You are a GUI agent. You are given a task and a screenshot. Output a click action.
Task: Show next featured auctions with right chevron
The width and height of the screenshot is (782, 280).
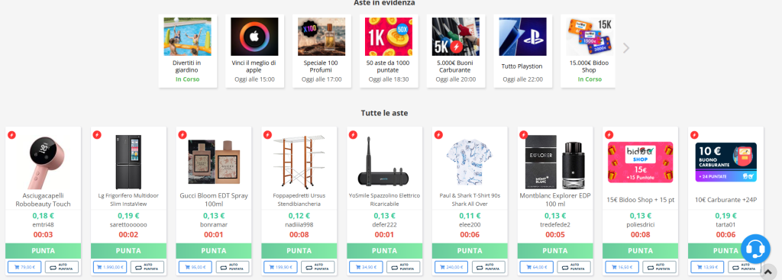[626, 48]
